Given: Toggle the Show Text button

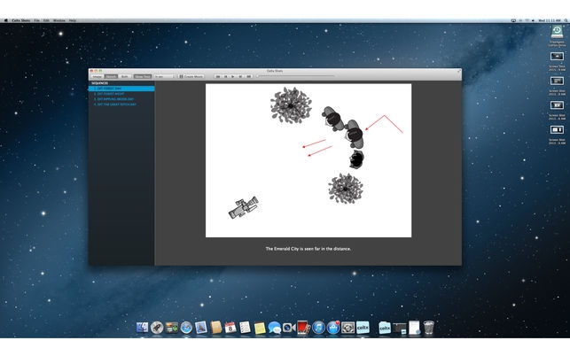Looking at the screenshot, I should 143,77.
